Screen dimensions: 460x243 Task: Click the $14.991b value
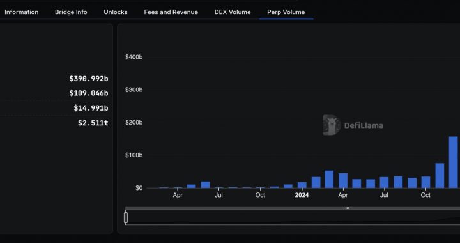(x=91, y=108)
